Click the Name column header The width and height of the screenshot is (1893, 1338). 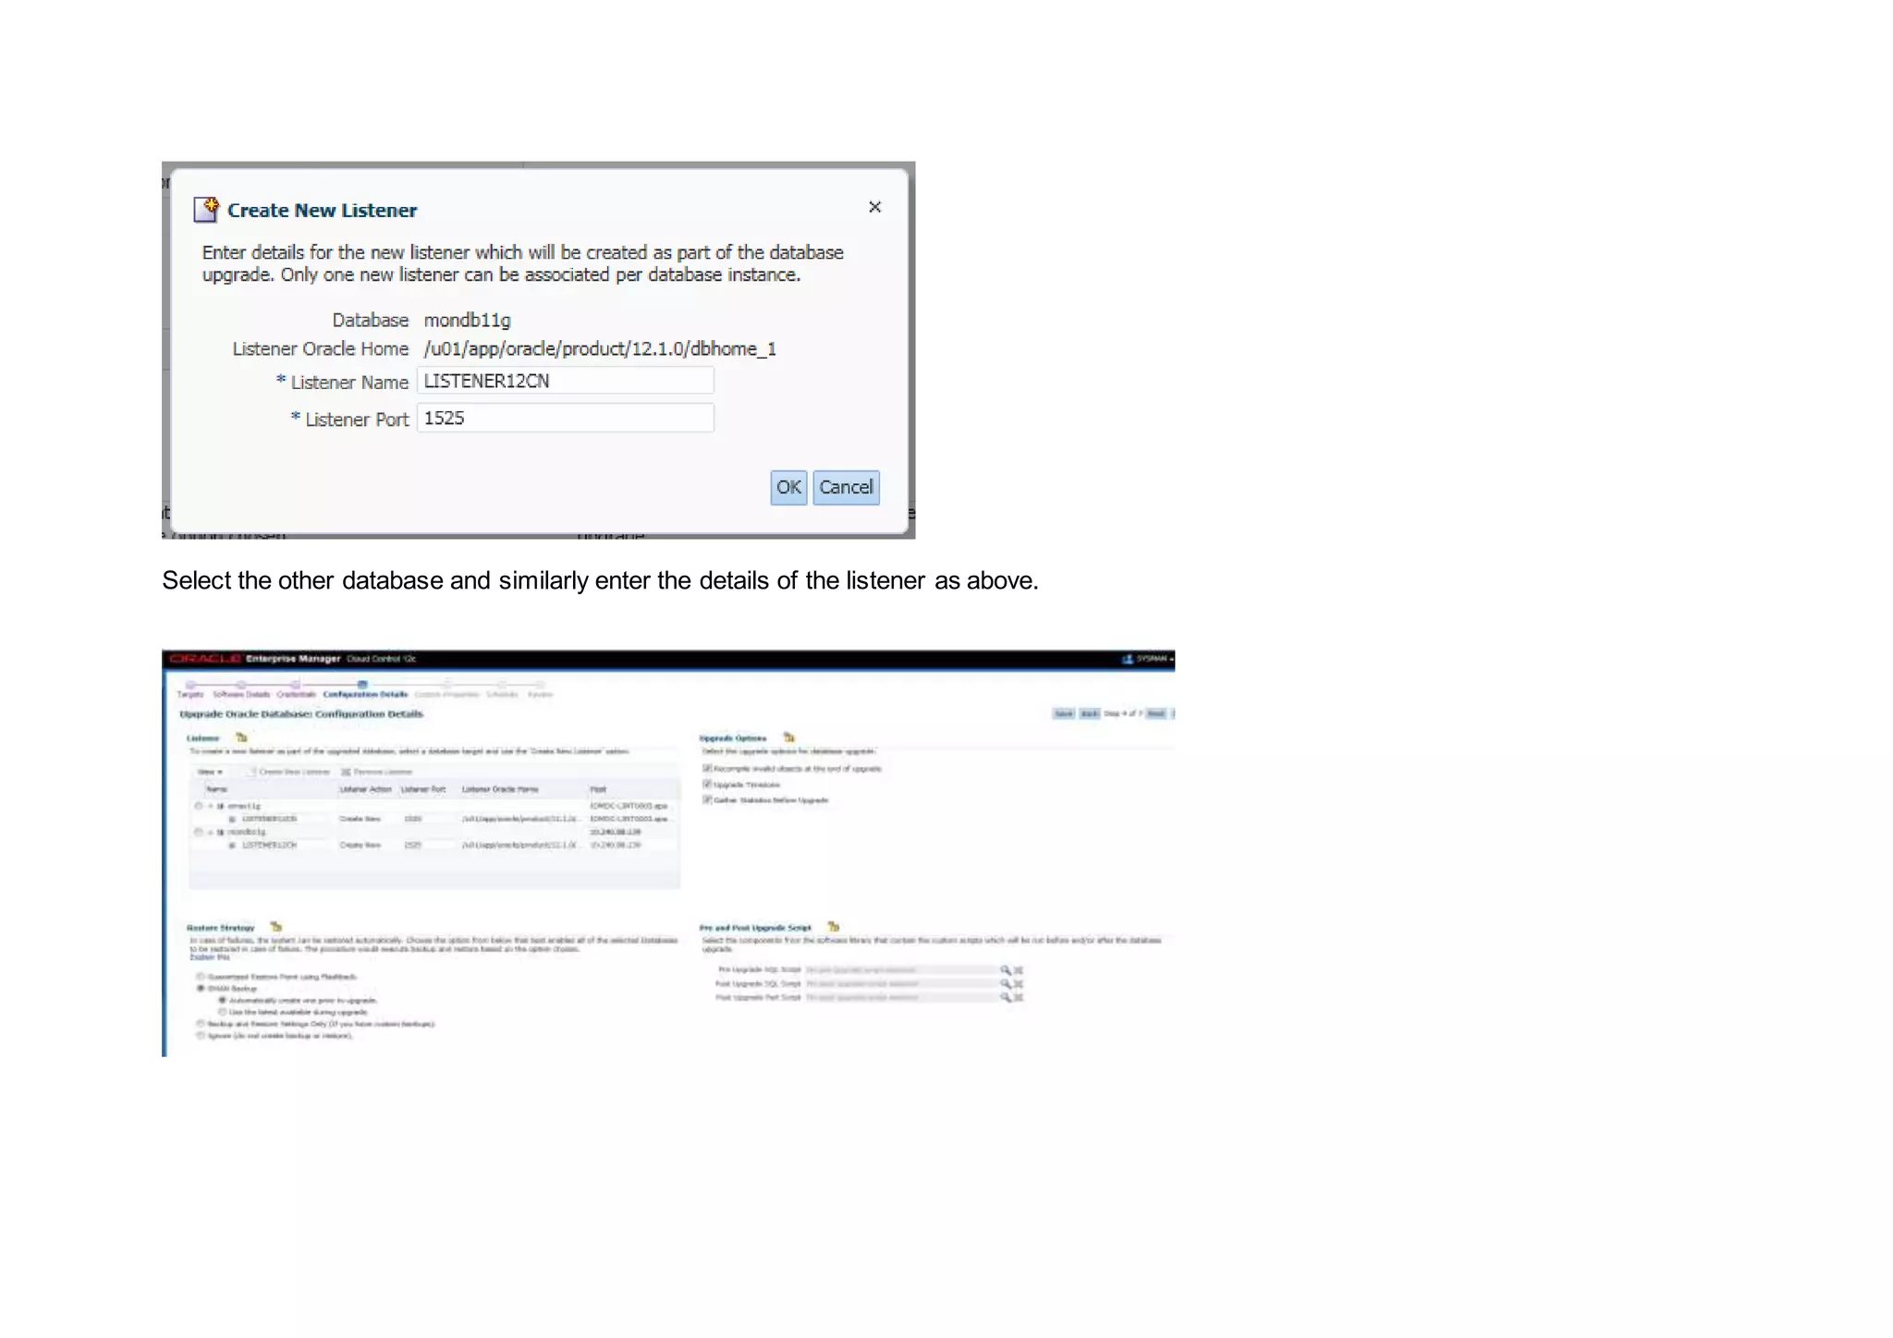click(216, 789)
